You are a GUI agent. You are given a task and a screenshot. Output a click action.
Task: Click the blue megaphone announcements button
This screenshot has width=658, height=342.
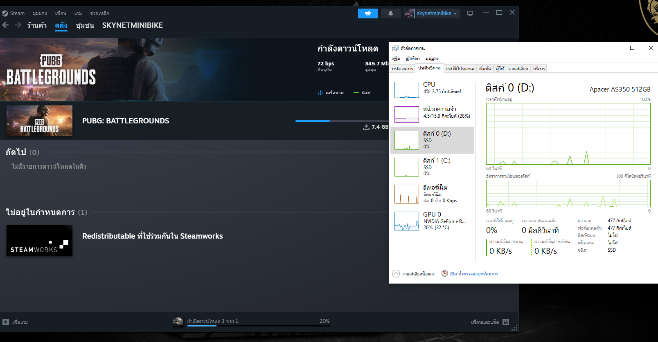pos(368,13)
